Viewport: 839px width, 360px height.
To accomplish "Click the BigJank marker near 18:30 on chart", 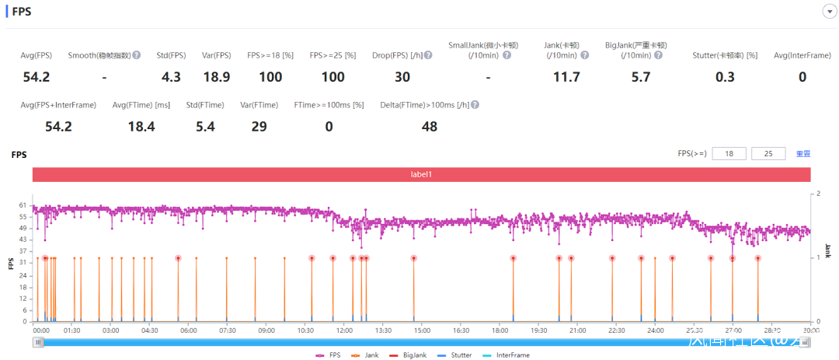I will click(x=513, y=258).
